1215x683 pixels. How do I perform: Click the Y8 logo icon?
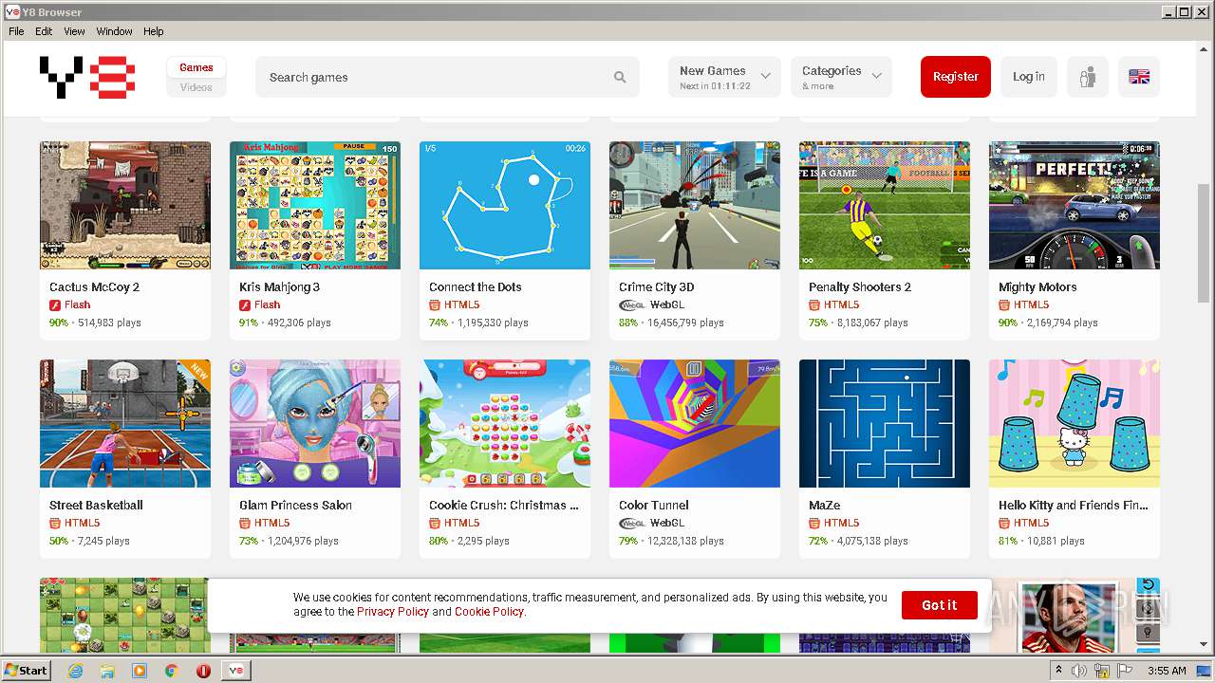click(87, 77)
